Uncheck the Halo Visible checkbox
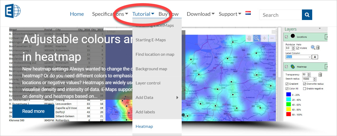337x136 pixels. [298, 48]
